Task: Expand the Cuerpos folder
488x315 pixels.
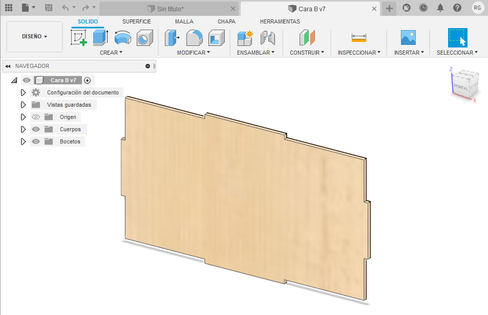Action: [23, 129]
